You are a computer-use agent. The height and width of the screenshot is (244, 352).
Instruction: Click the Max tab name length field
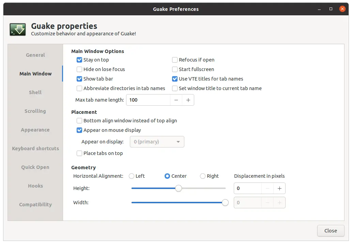click(148, 100)
